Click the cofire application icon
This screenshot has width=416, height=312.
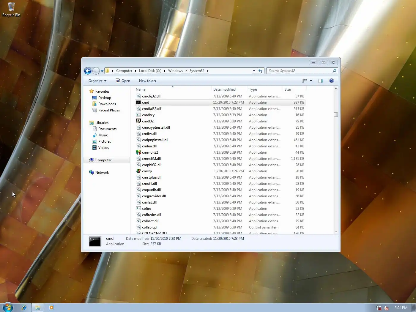coord(138,209)
